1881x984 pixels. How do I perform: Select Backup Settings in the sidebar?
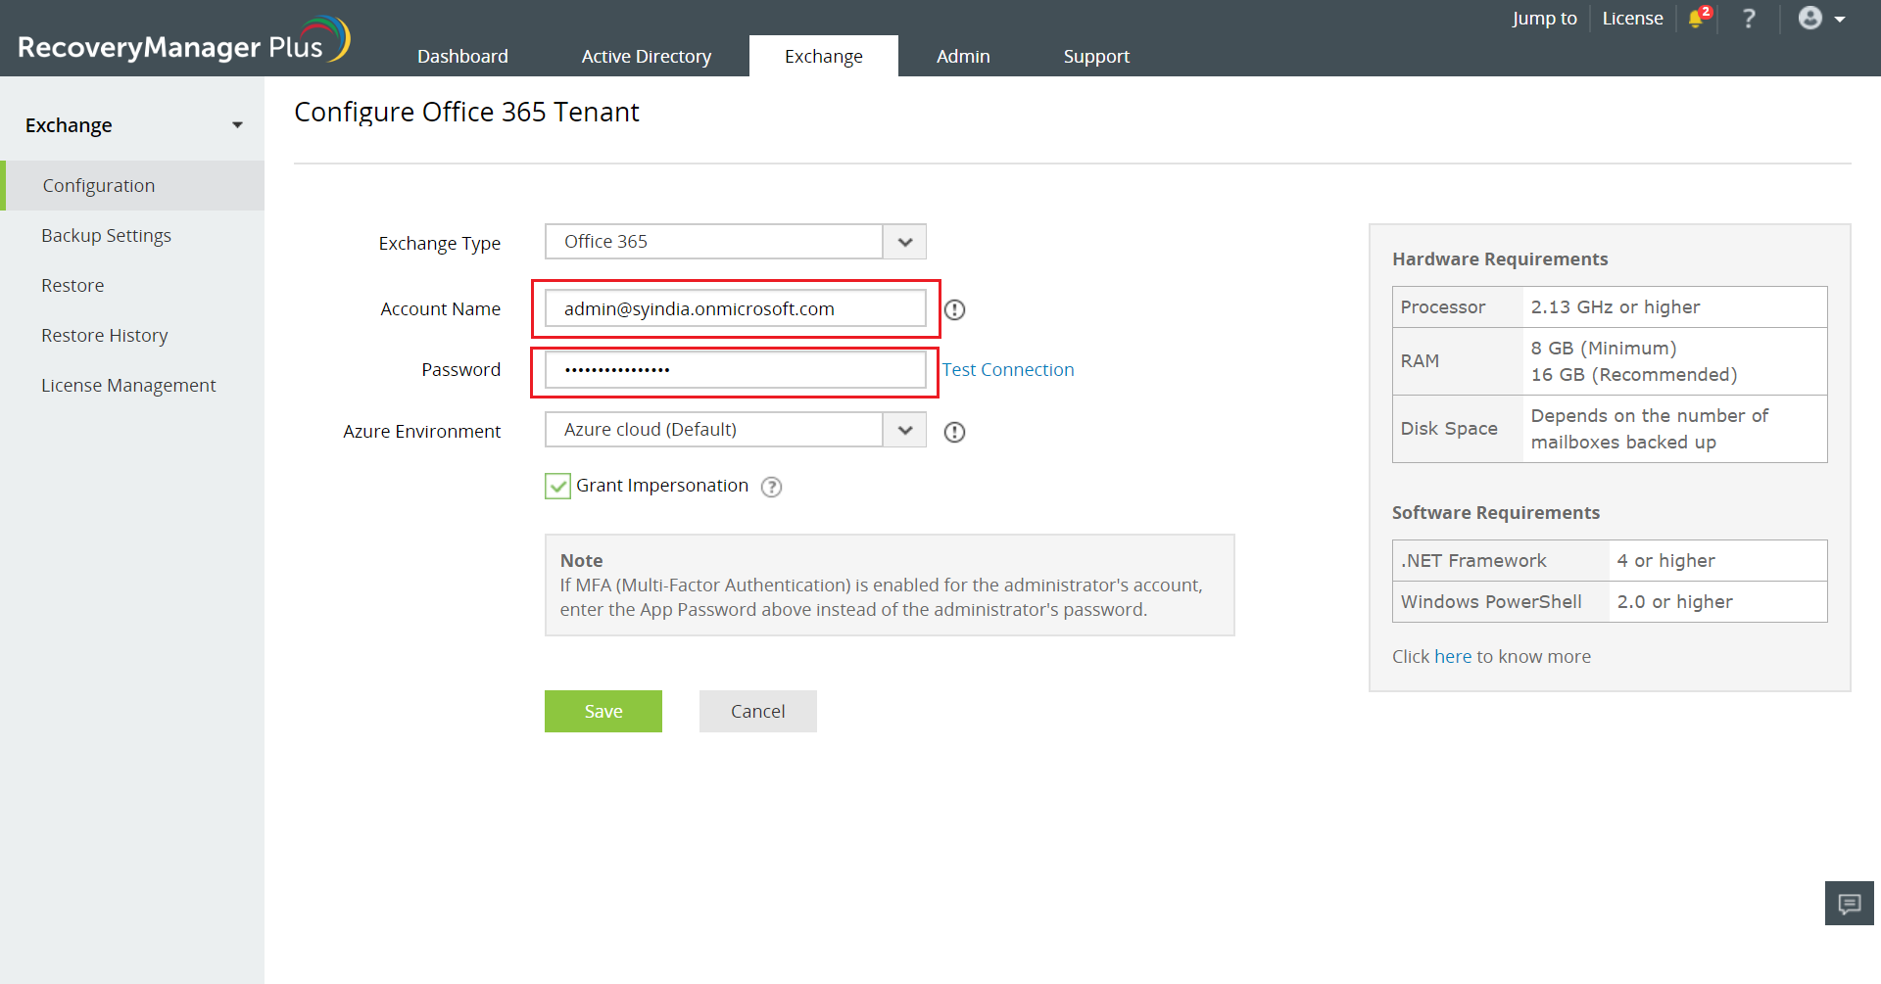(106, 236)
